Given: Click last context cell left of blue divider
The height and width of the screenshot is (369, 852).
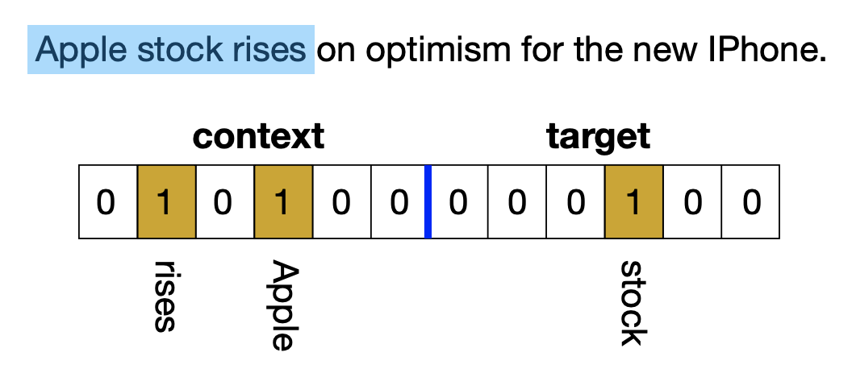Looking at the screenshot, I should coord(398,202).
